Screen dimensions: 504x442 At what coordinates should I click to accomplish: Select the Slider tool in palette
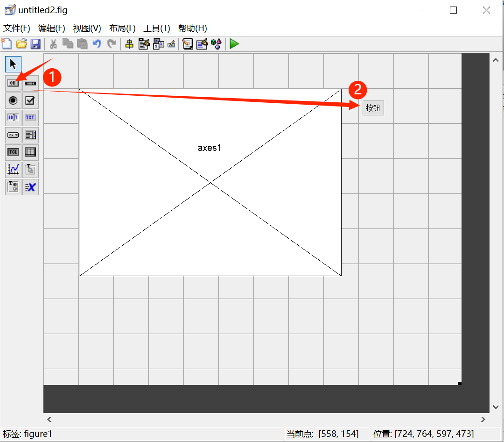[31, 83]
